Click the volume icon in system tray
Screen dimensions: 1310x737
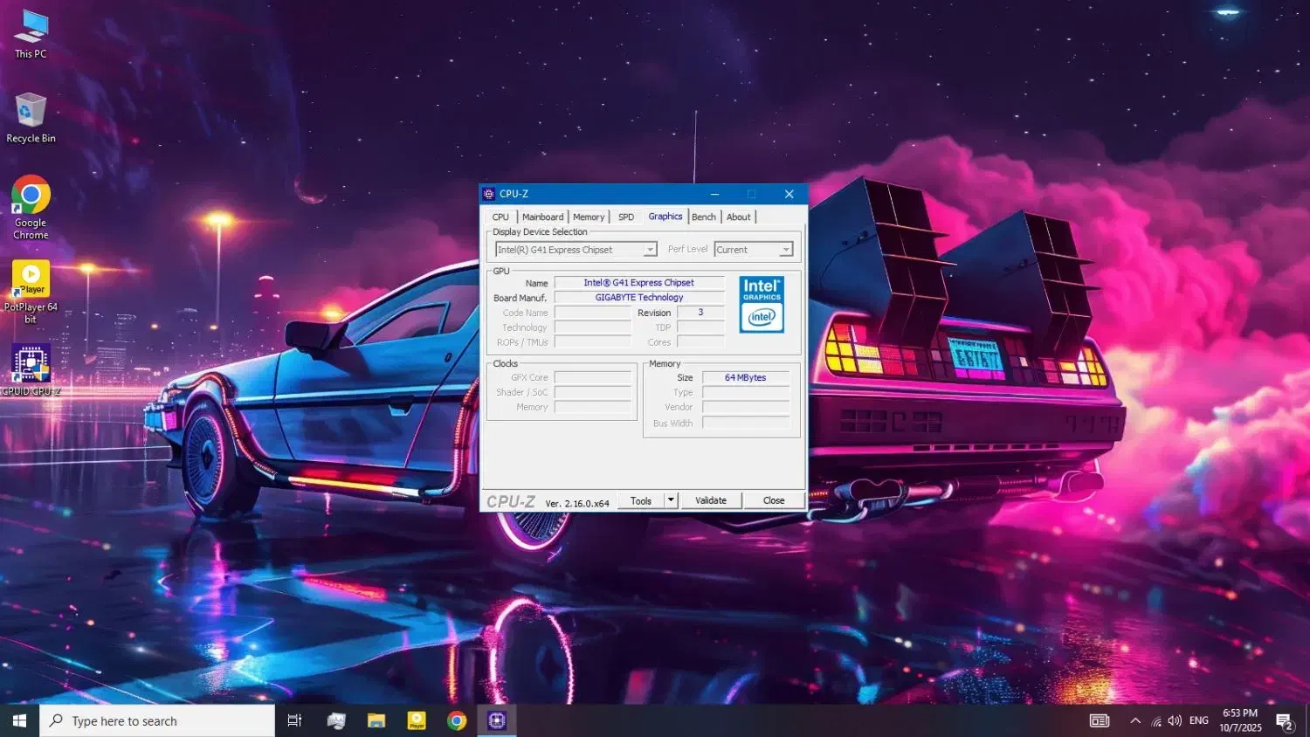1175,720
